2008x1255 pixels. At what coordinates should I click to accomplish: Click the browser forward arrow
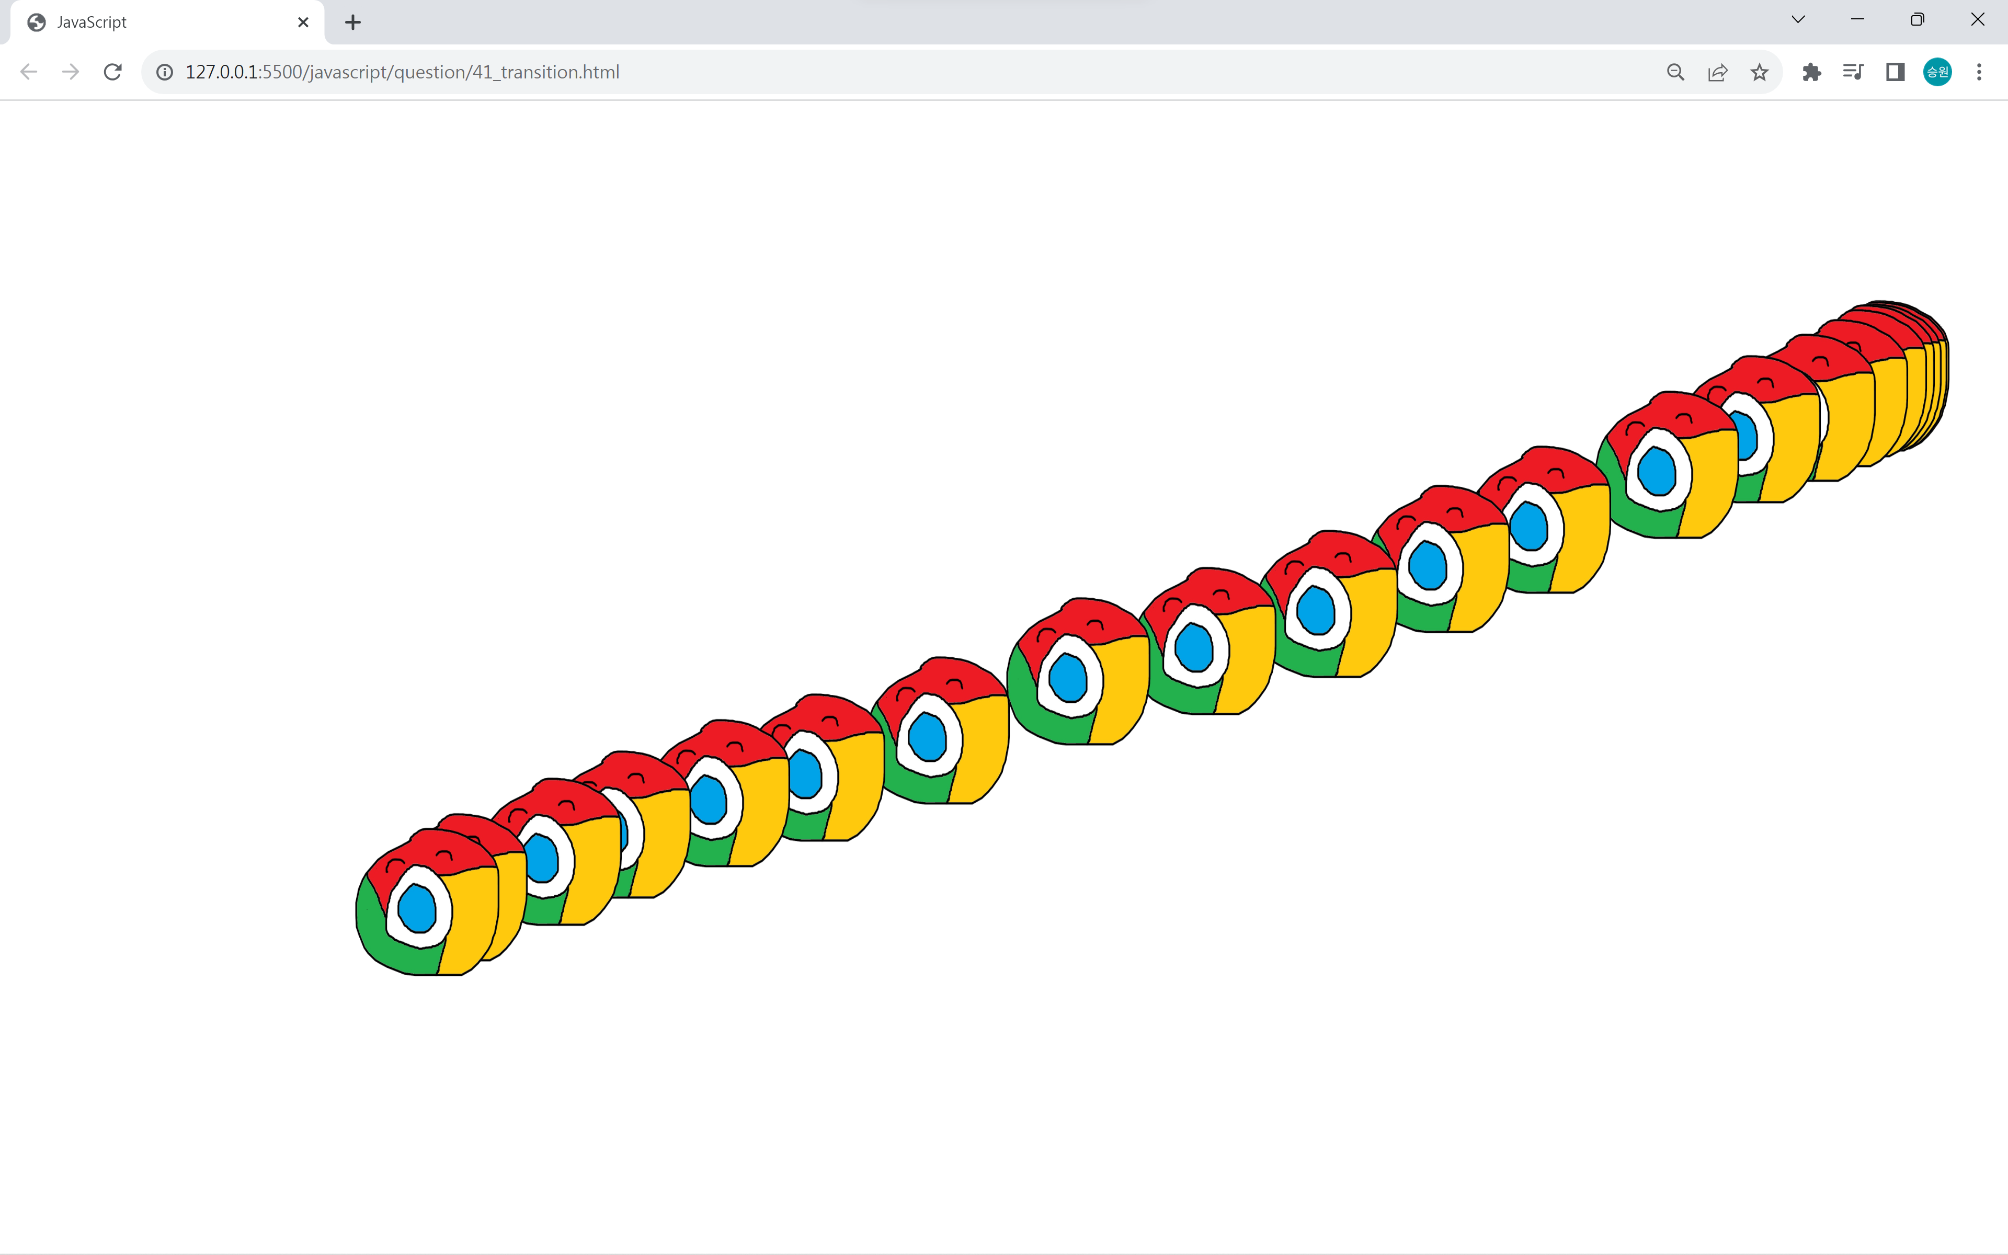(71, 72)
